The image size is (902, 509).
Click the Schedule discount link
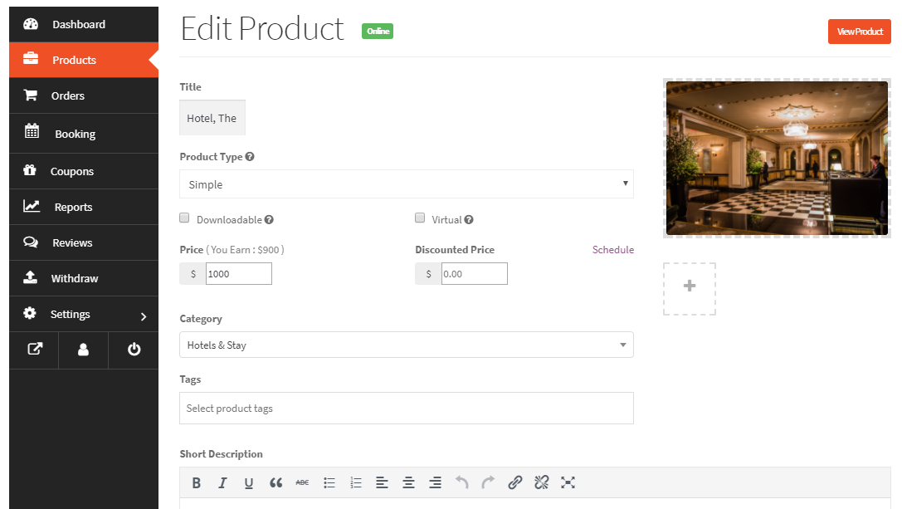click(x=612, y=250)
